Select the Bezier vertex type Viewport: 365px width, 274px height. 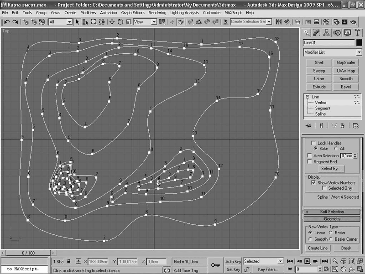tap(330, 233)
